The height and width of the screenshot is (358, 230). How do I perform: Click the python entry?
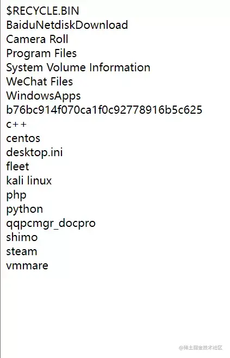point(24,209)
